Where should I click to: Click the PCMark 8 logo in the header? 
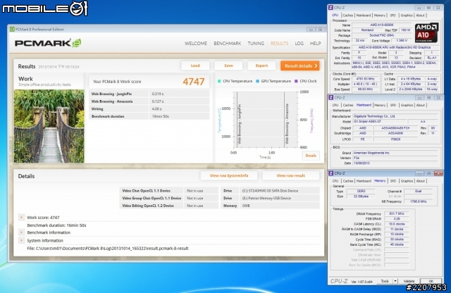coord(48,43)
